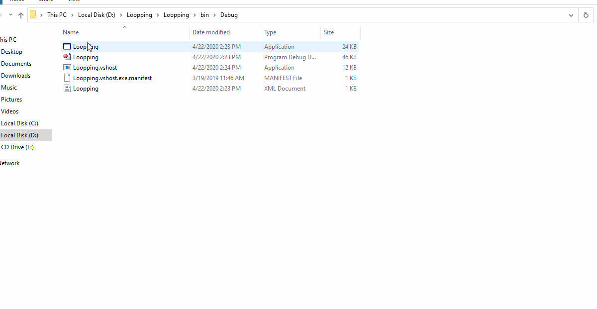Image resolution: width=597 pixels, height=309 pixels.
Task: Open This PC in navigation pane
Action: (x=8, y=40)
